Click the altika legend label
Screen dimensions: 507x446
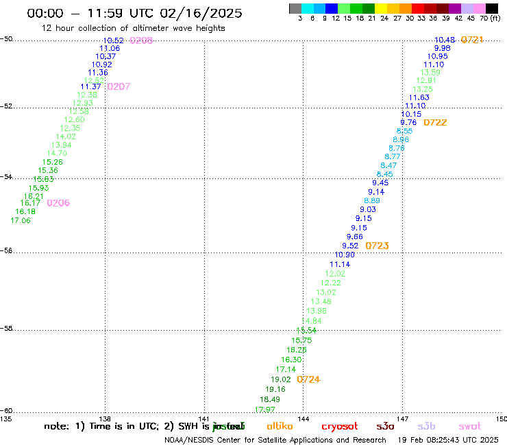click(280, 426)
